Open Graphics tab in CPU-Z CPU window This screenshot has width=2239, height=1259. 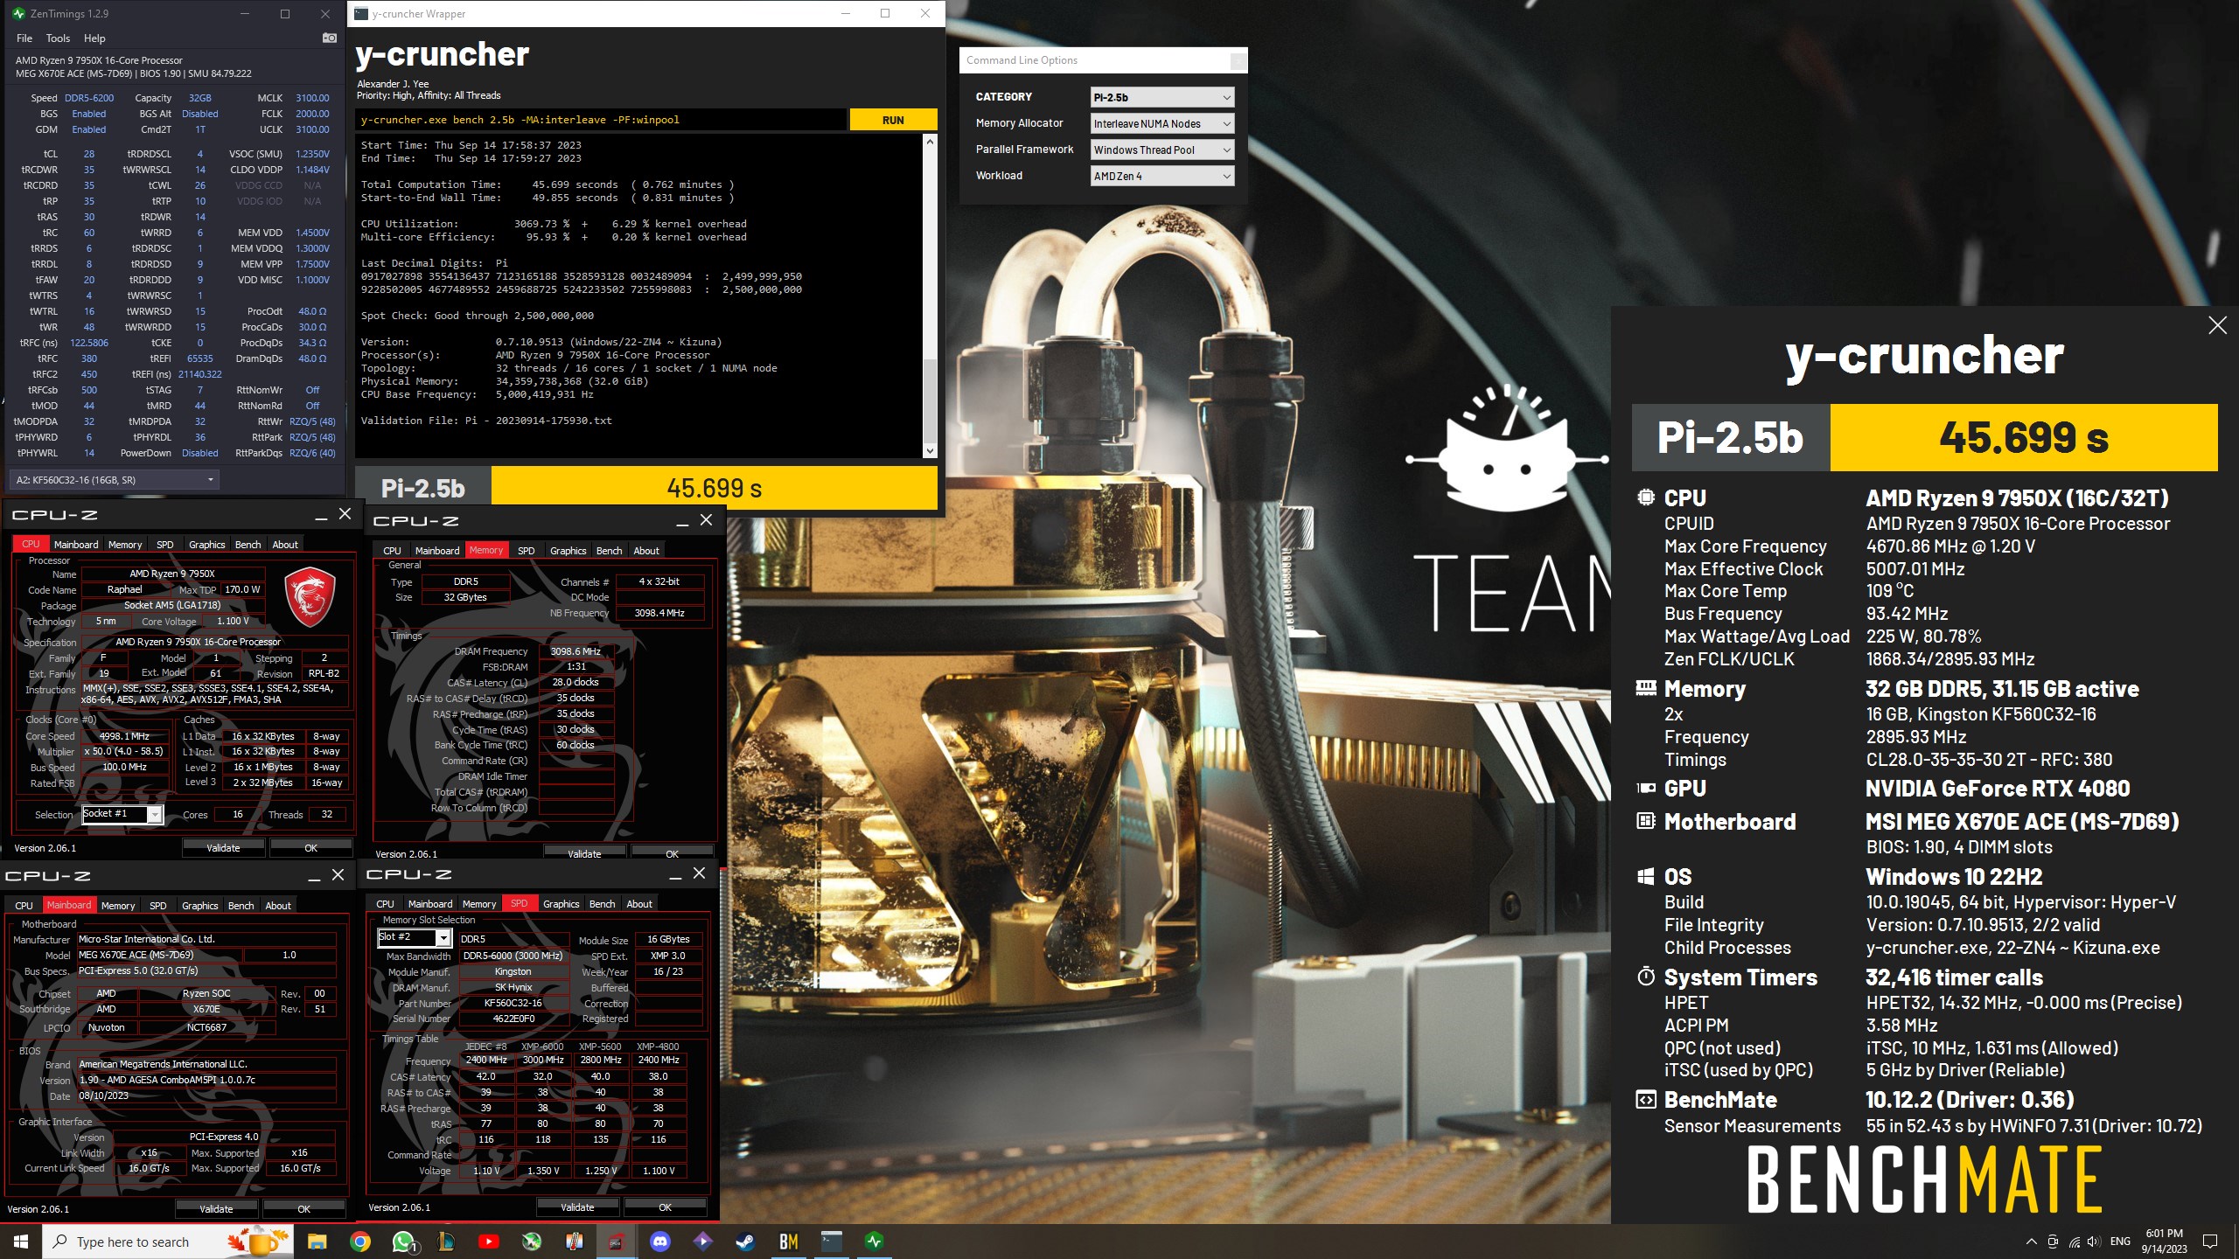207,544
